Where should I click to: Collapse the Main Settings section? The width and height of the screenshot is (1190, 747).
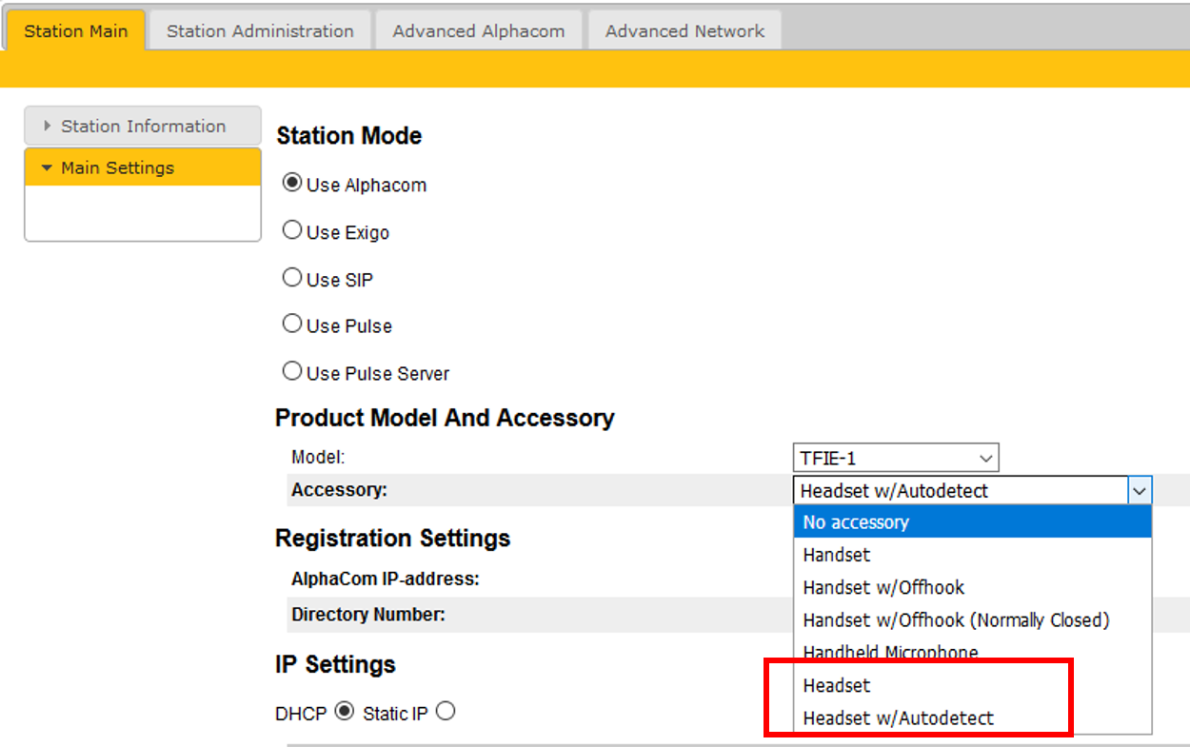(x=143, y=167)
